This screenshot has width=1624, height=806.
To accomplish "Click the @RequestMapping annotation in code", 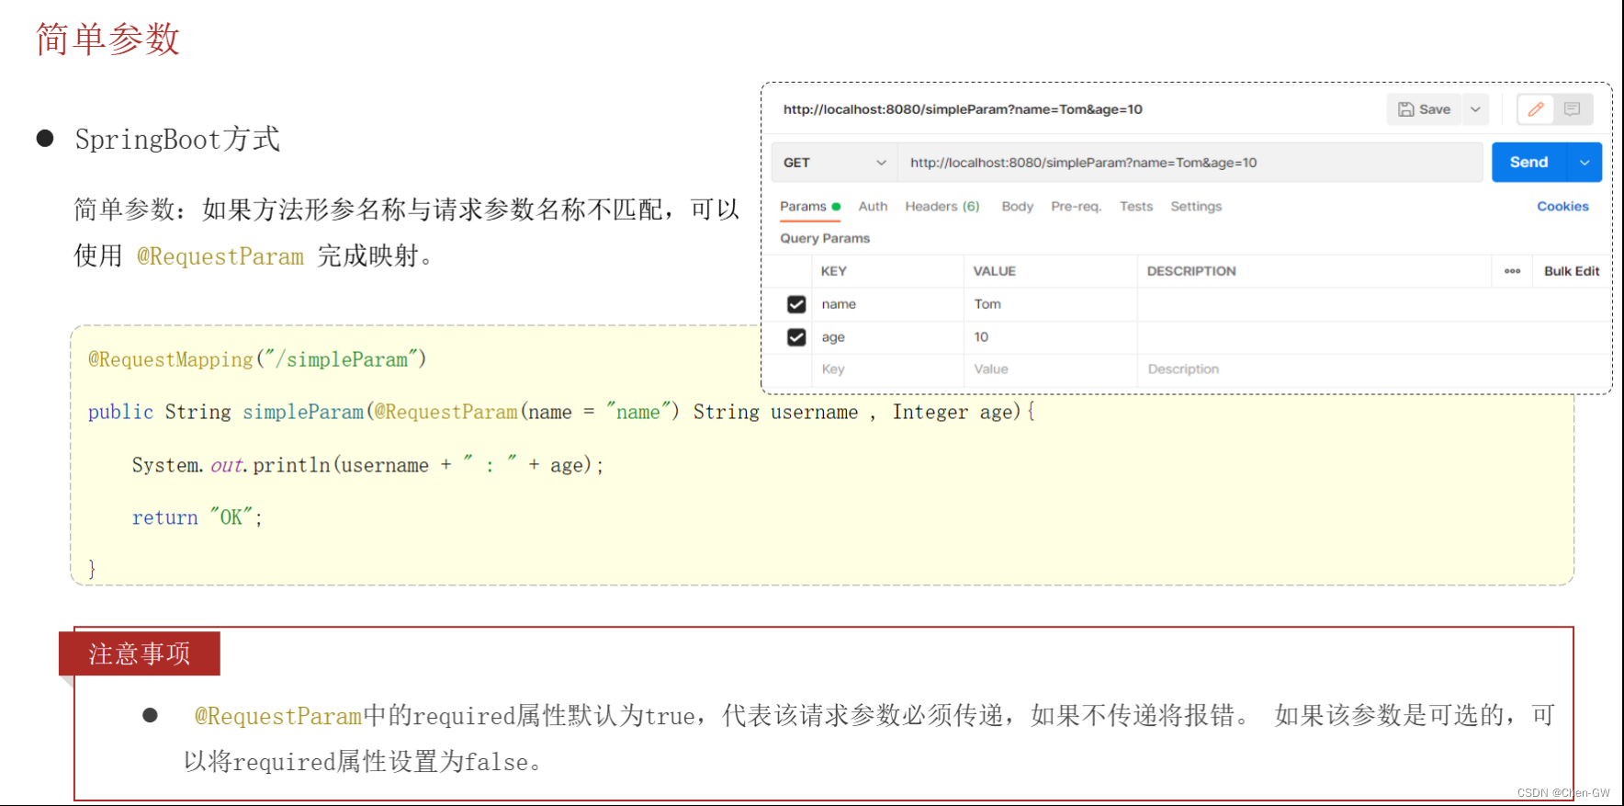I will pyautogui.click(x=171, y=359).
